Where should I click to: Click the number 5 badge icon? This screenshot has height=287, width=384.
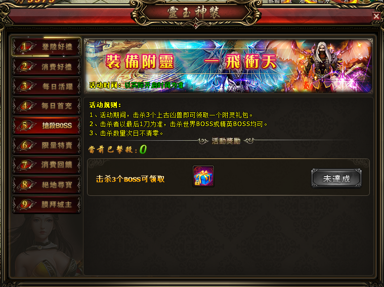click(25, 126)
